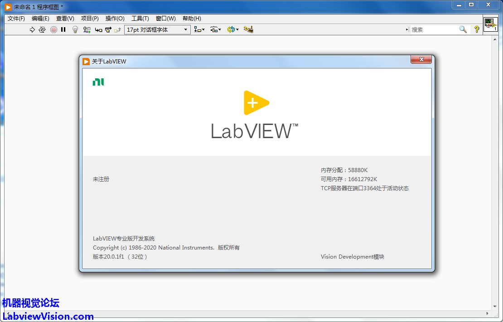The width and height of the screenshot is (503, 322).
Task: Click the Clean Up Diagram broom icon
Action: pos(248,29)
